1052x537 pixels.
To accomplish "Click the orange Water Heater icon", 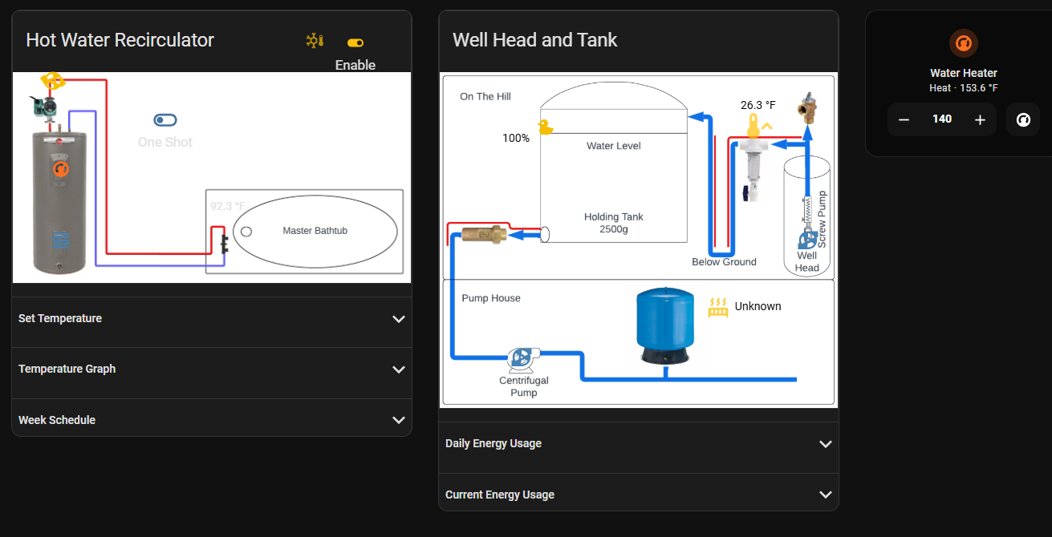I will coord(963,43).
